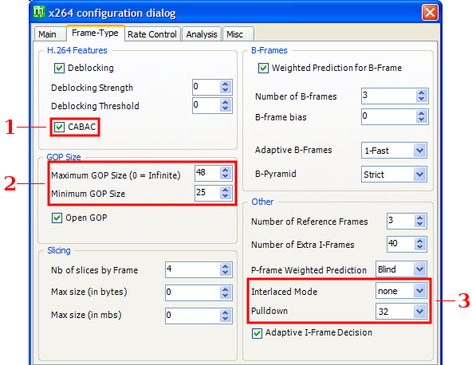
Task: Decrease Minimum GOP Size with down arrow
Action: click(226, 196)
